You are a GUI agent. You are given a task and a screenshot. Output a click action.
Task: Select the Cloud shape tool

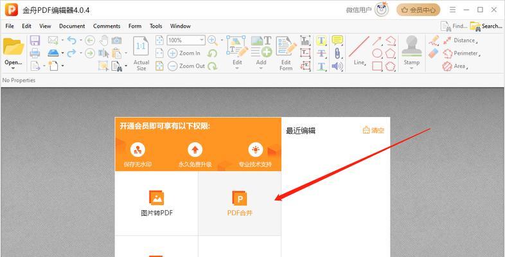pos(391,66)
